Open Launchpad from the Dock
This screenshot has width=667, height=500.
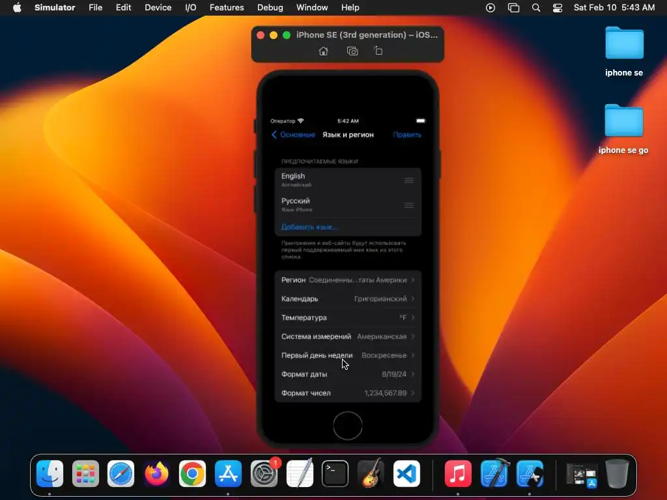(85, 473)
